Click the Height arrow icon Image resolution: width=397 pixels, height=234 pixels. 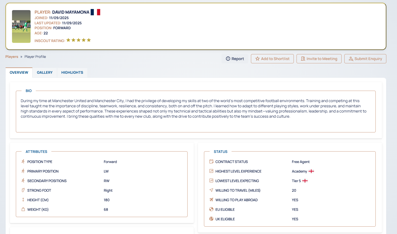click(23, 200)
